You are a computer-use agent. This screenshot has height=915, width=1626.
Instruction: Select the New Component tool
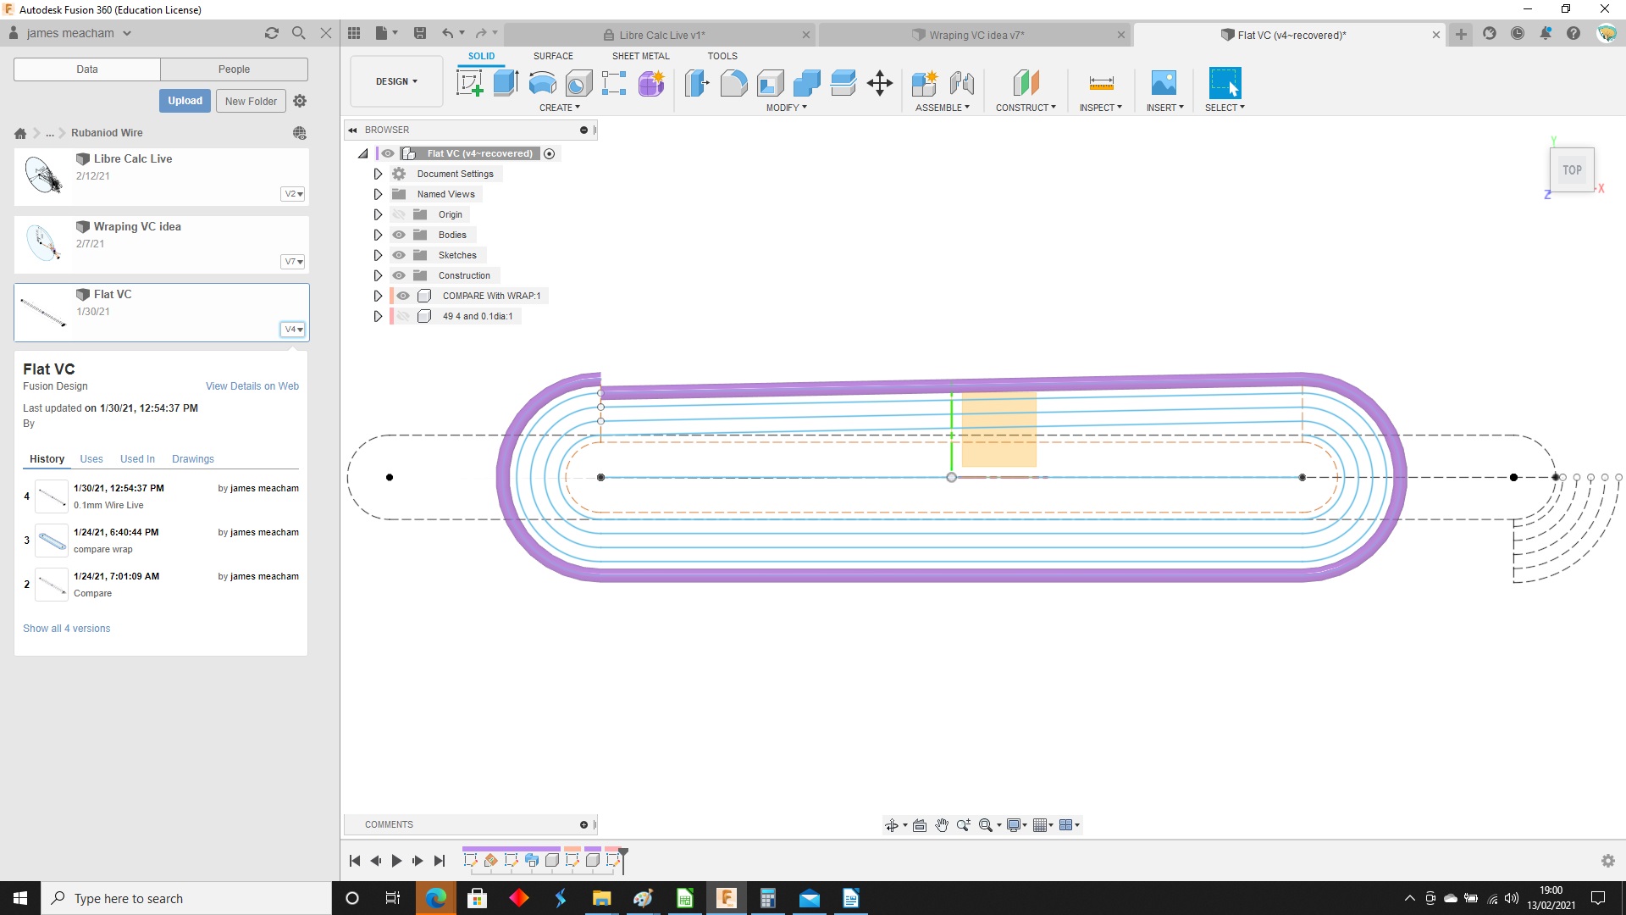(925, 83)
